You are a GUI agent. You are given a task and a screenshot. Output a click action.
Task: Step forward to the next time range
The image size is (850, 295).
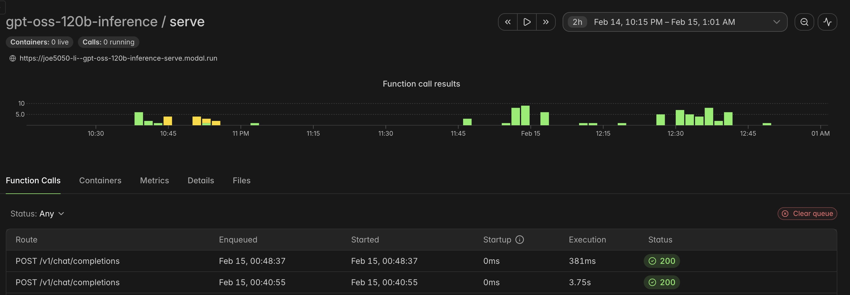(546, 22)
